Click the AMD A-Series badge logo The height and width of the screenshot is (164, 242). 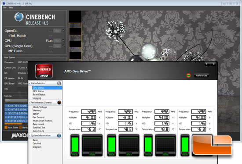[x=44, y=71]
